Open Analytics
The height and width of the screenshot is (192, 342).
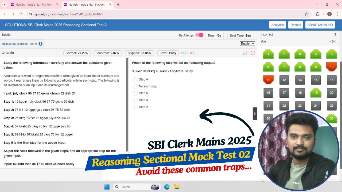[x=278, y=25]
